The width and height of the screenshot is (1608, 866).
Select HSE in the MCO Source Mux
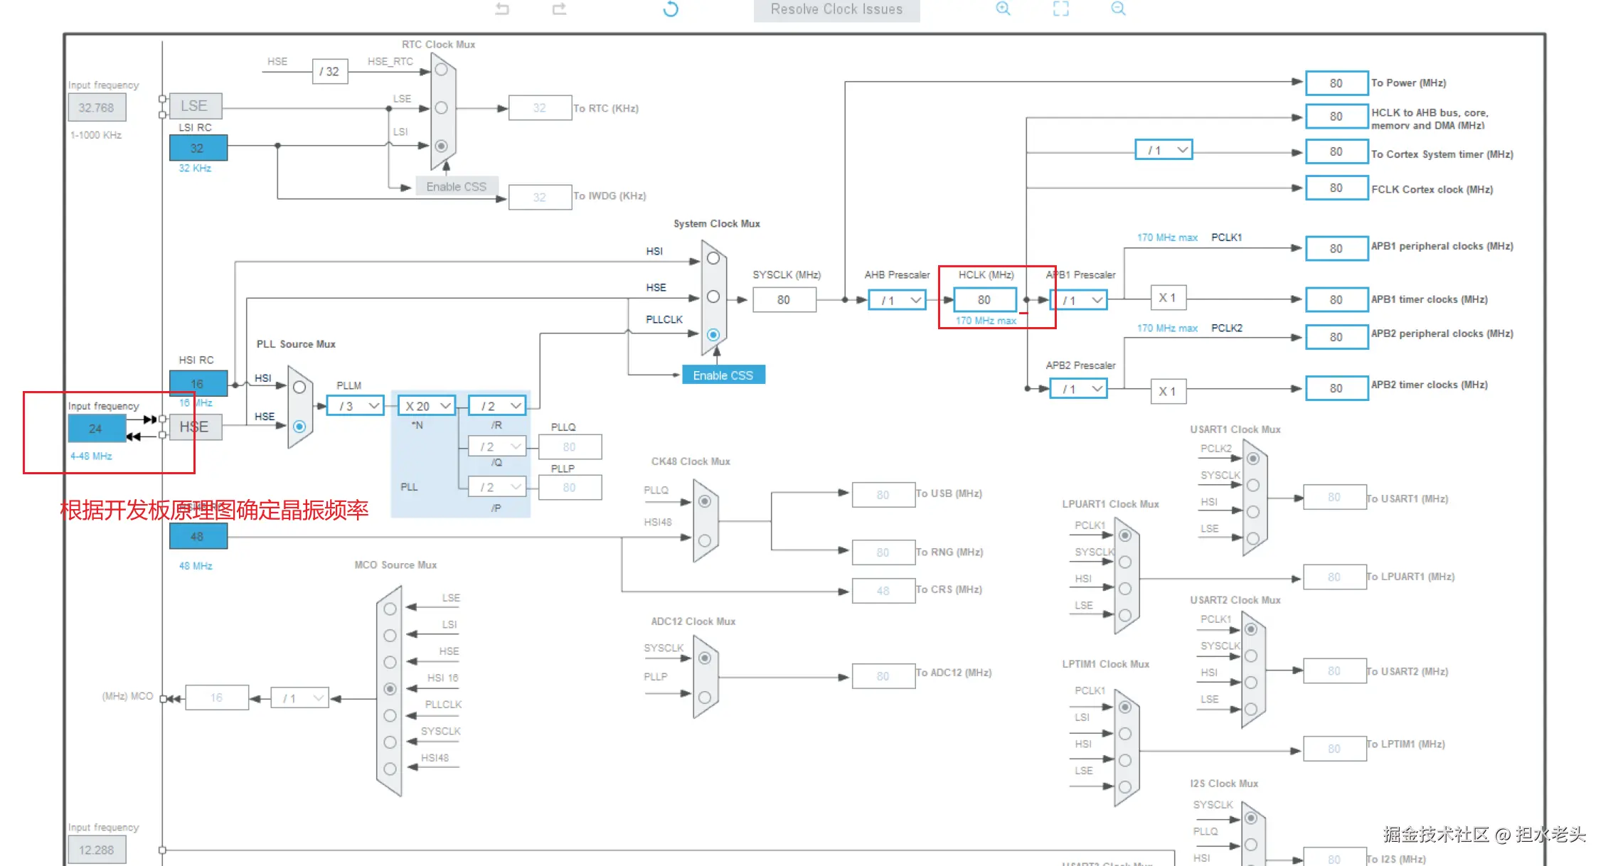click(390, 663)
